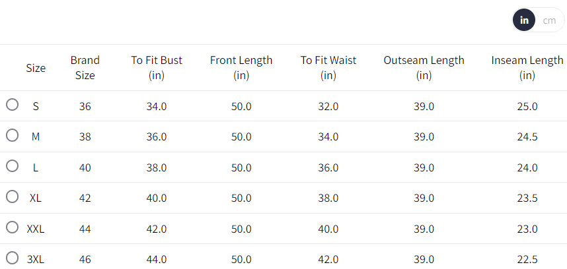Click the To Fit Bust column header

[157, 68]
